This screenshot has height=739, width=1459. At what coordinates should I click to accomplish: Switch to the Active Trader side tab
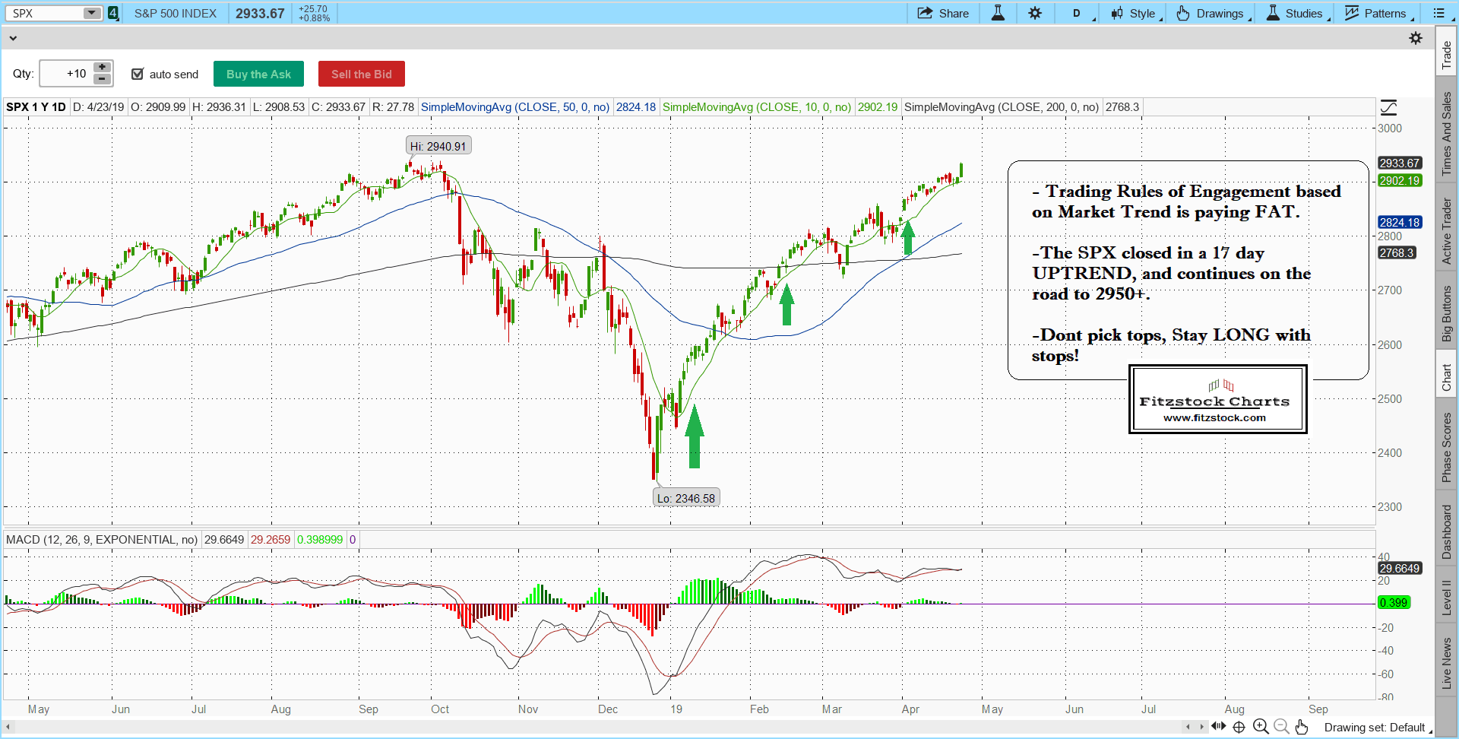(x=1446, y=231)
